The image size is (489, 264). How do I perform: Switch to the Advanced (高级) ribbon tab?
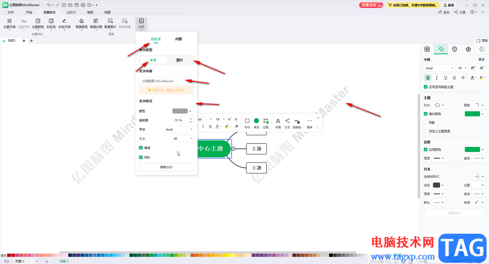(90, 12)
